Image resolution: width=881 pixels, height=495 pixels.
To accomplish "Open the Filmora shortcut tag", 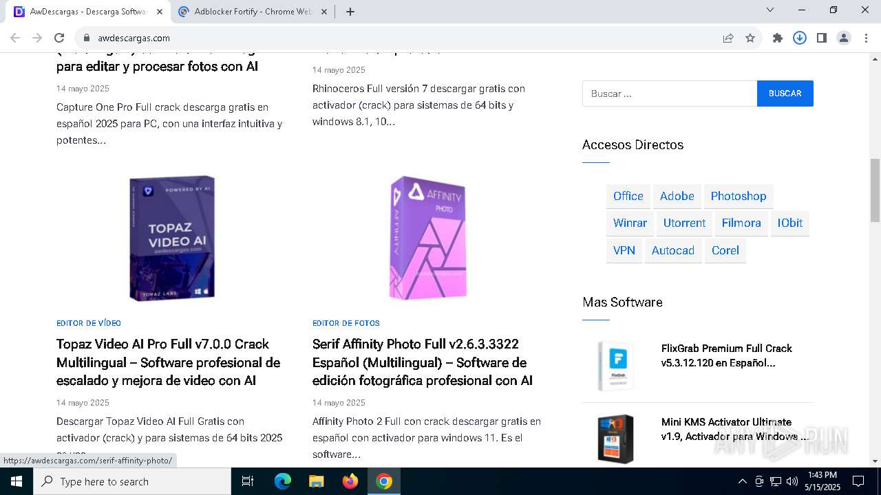I will (741, 223).
